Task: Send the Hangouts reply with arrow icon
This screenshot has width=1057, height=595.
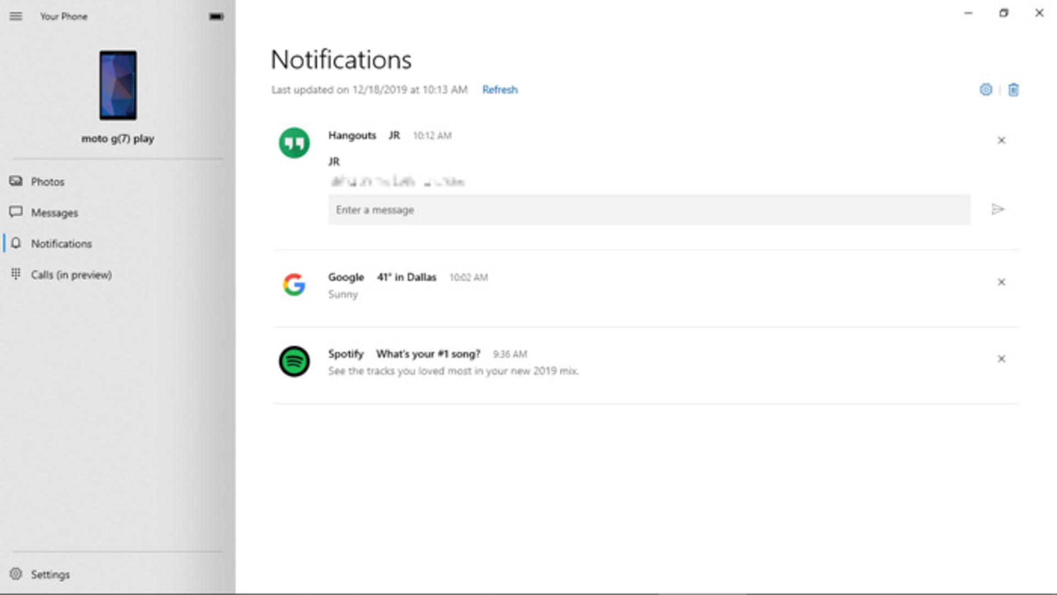Action: point(998,210)
